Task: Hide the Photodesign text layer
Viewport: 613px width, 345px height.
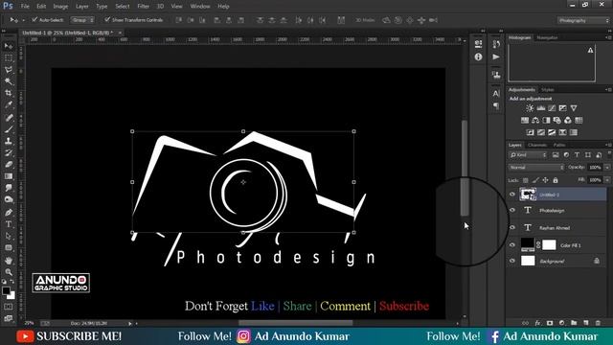Action: pos(512,210)
